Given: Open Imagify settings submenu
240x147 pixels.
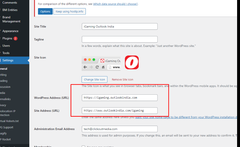Looking at the screenshot, I should [x=3, y=133].
